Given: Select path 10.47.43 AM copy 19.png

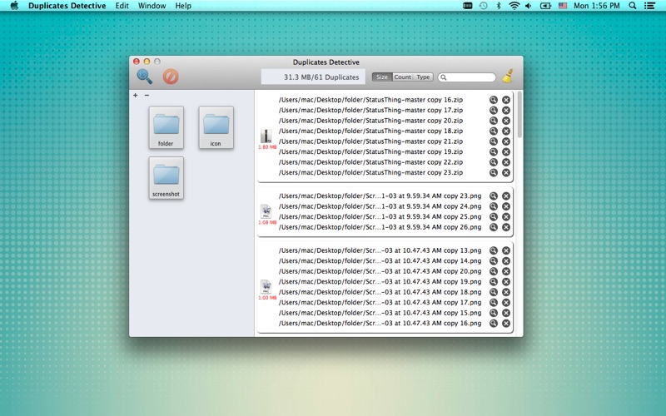Looking at the screenshot, I should tap(380, 281).
